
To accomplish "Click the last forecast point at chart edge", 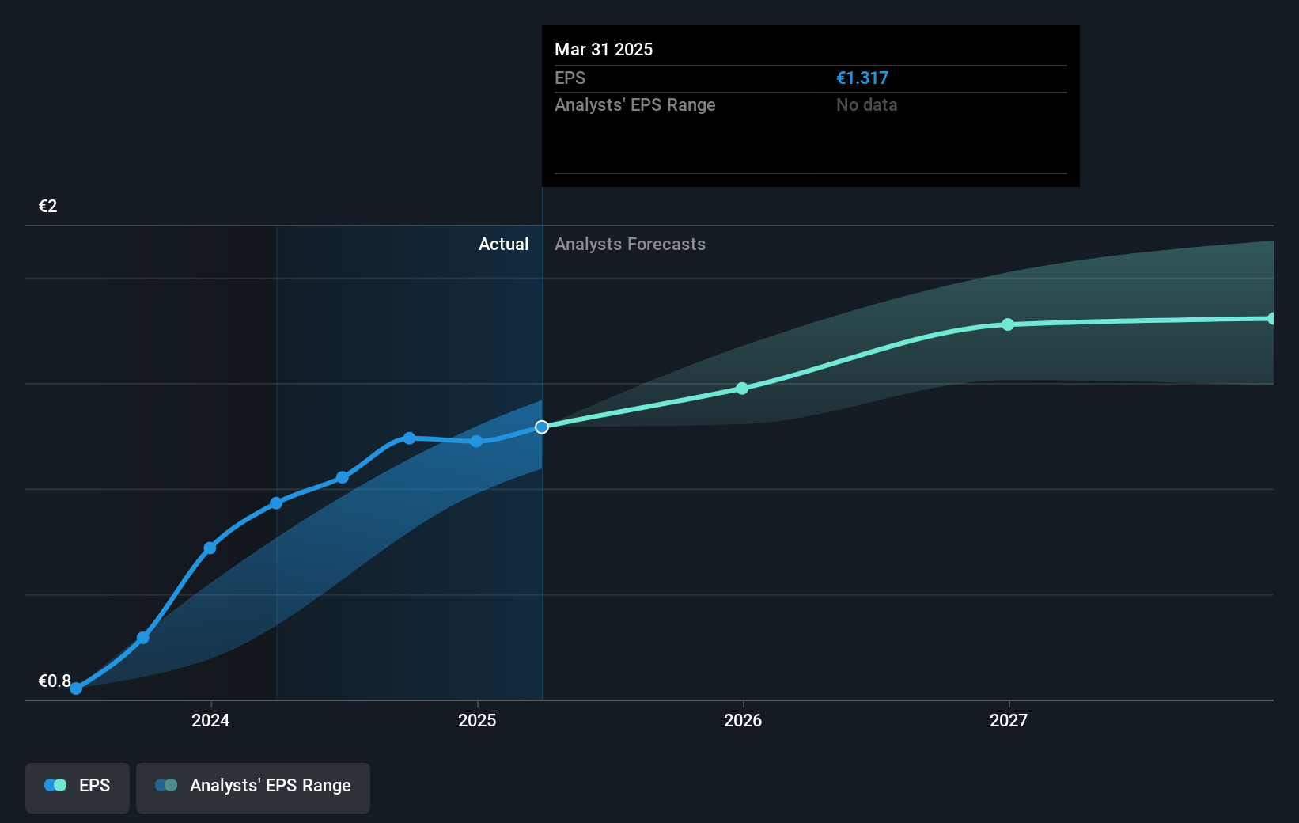I will [x=1271, y=319].
